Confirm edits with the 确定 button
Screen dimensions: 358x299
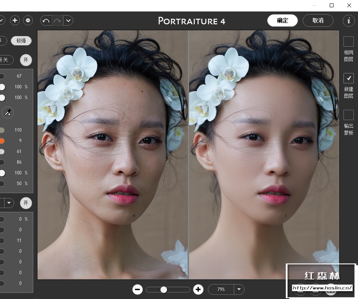point(282,20)
